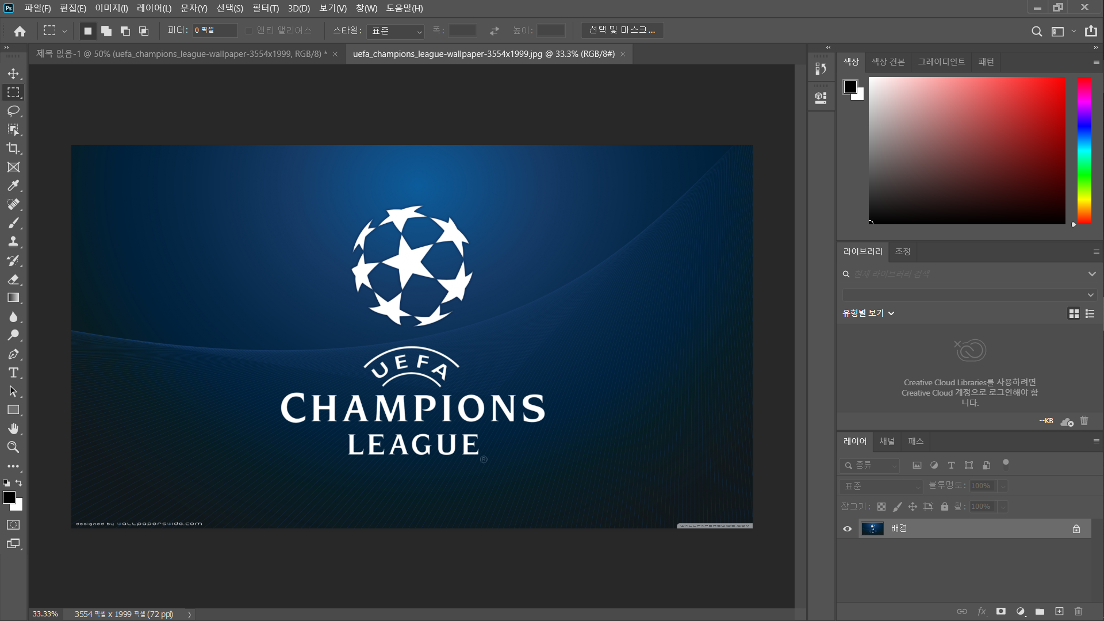Click the 페더 pixel input field
The height and width of the screenshot is (621, 1104).
(214, 30)
